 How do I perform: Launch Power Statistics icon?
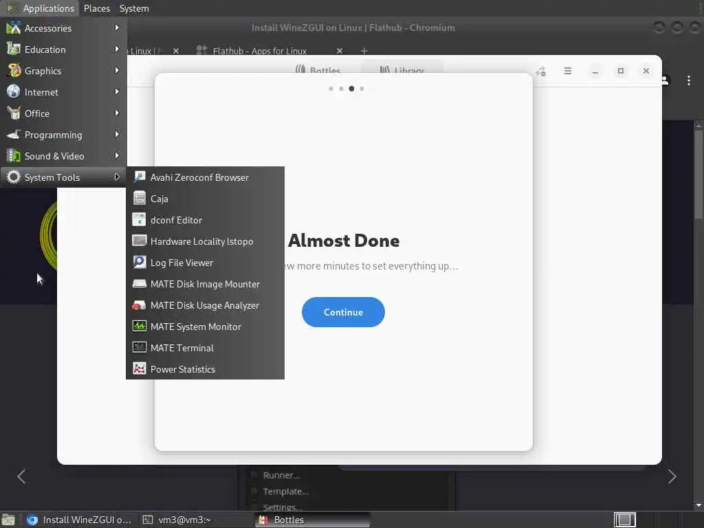pos(139,368)
